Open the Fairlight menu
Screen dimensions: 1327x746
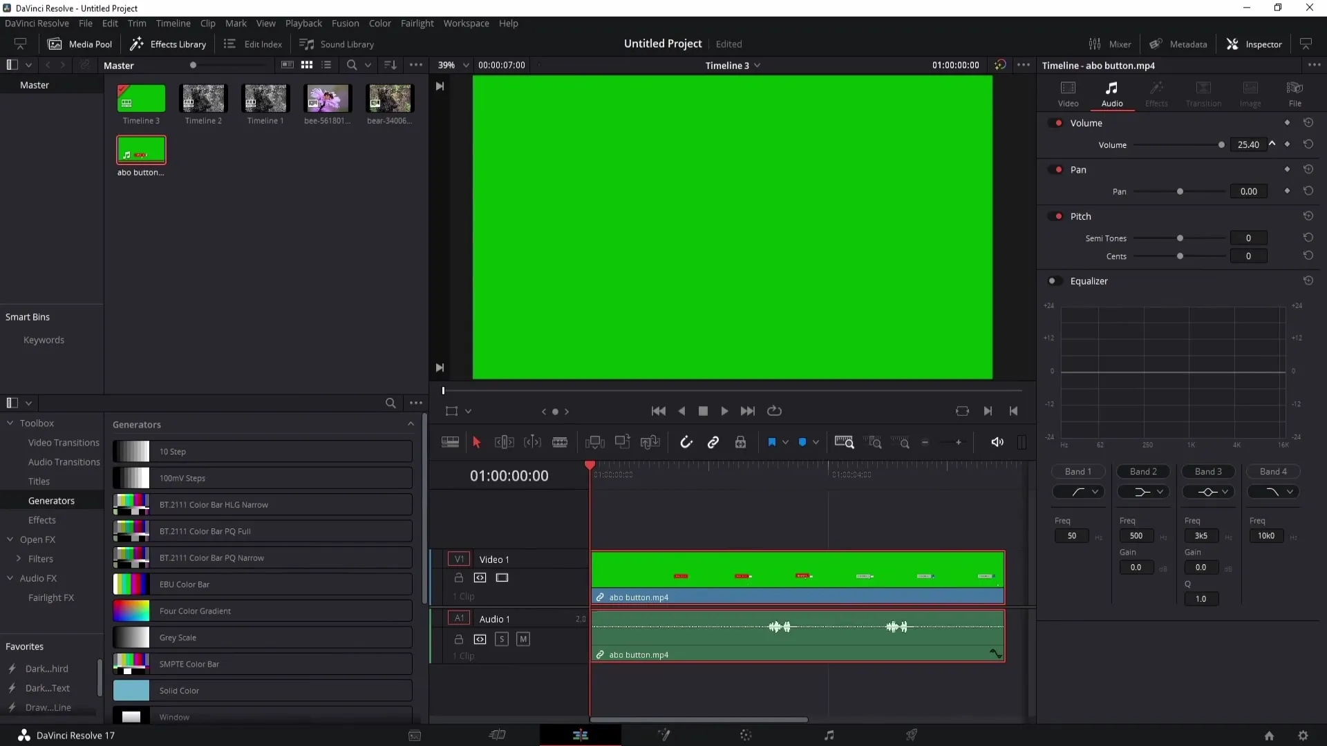click(417, 23)
